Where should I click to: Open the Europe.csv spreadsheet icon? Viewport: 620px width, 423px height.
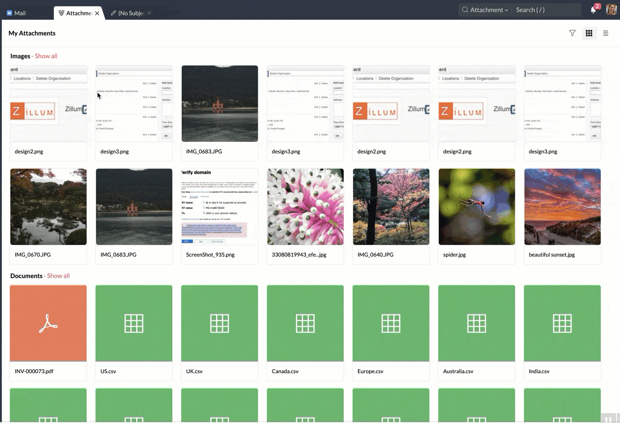tap(391, 323)
